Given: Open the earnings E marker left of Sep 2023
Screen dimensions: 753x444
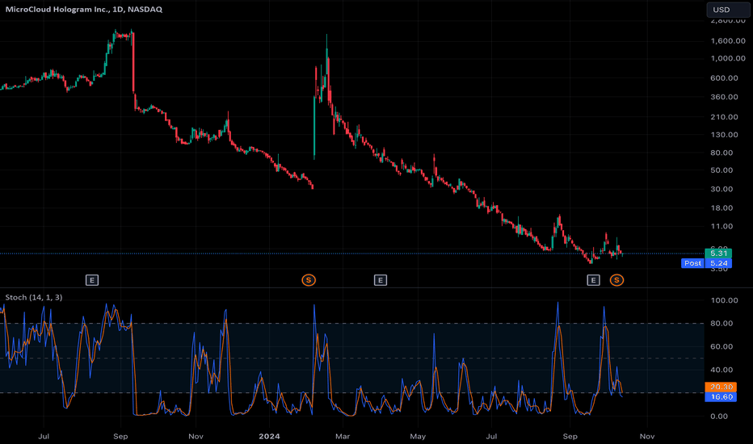Looking at the screenshot, I should (x=92, y=280).
